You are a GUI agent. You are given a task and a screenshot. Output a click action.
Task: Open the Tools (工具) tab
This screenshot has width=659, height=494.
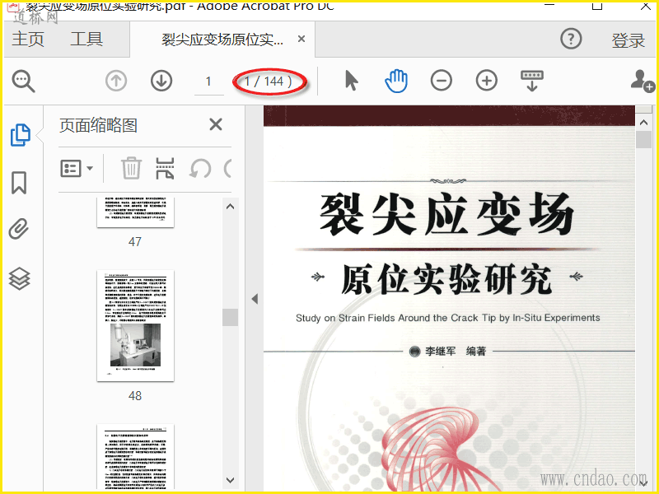[86, 40]
